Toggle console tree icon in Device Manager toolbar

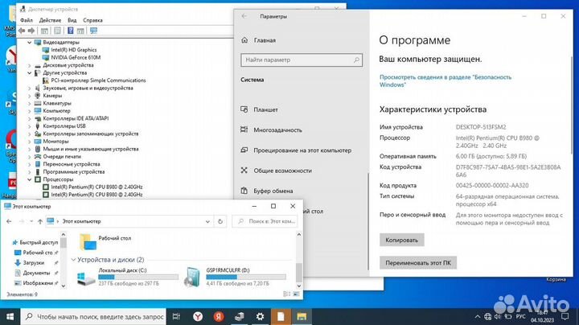pyautogui.click(x=44, y=31)
